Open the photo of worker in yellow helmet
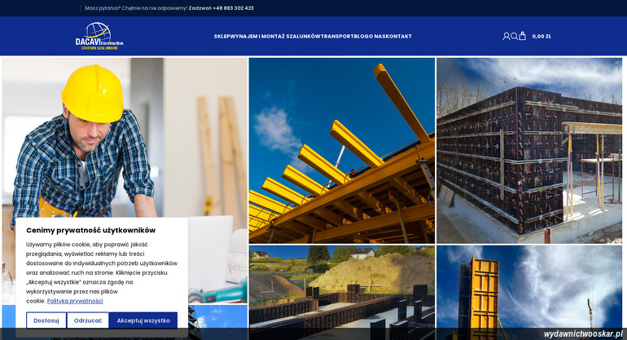Screen dimensions: 627x340 click(125, 180)
